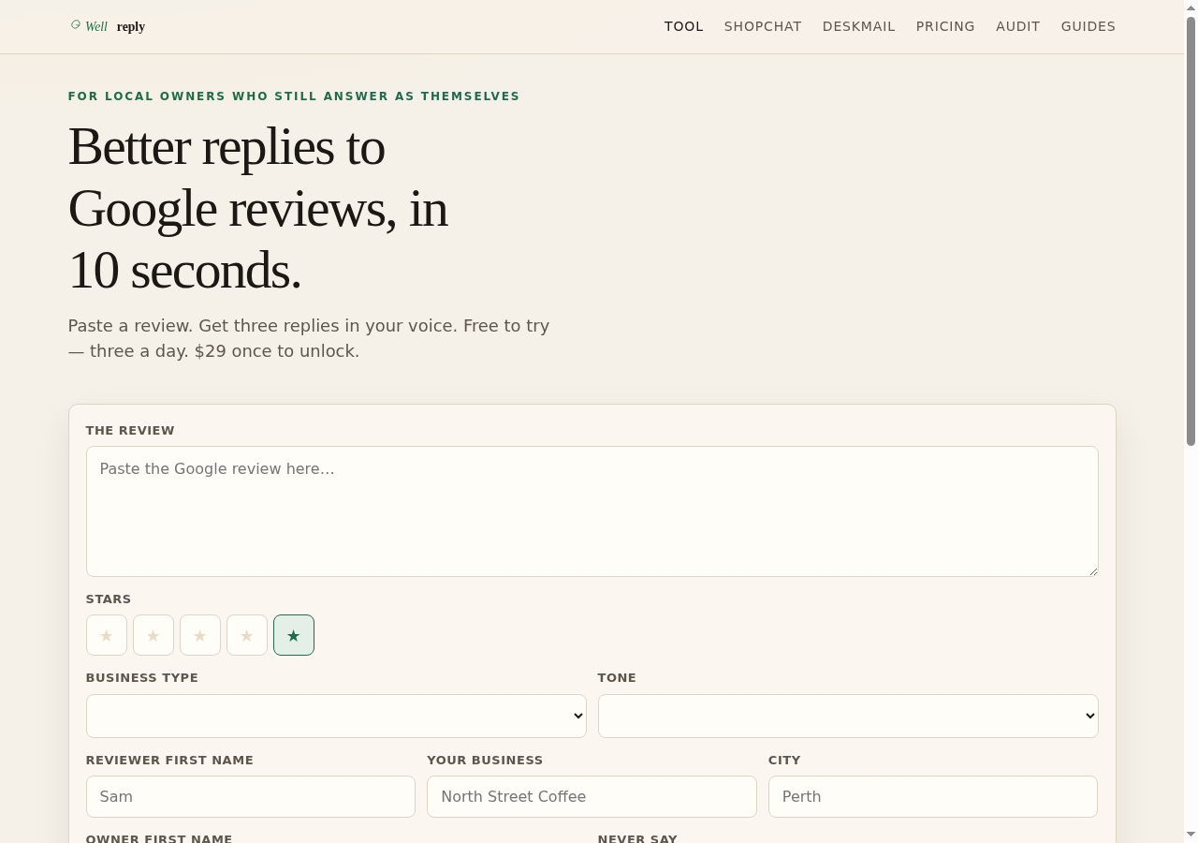Click the Your Business field

coord(592,796)
